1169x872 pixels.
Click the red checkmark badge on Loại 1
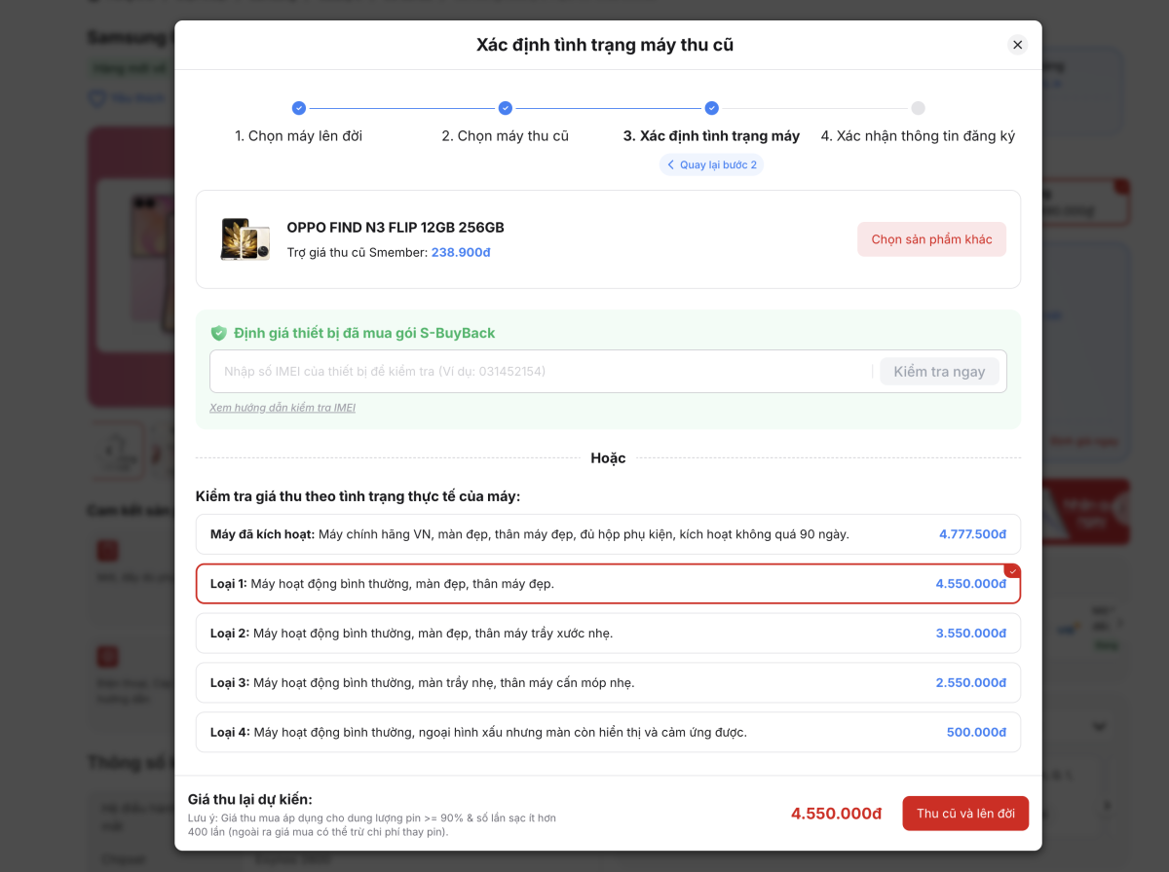click(1012, 571)
